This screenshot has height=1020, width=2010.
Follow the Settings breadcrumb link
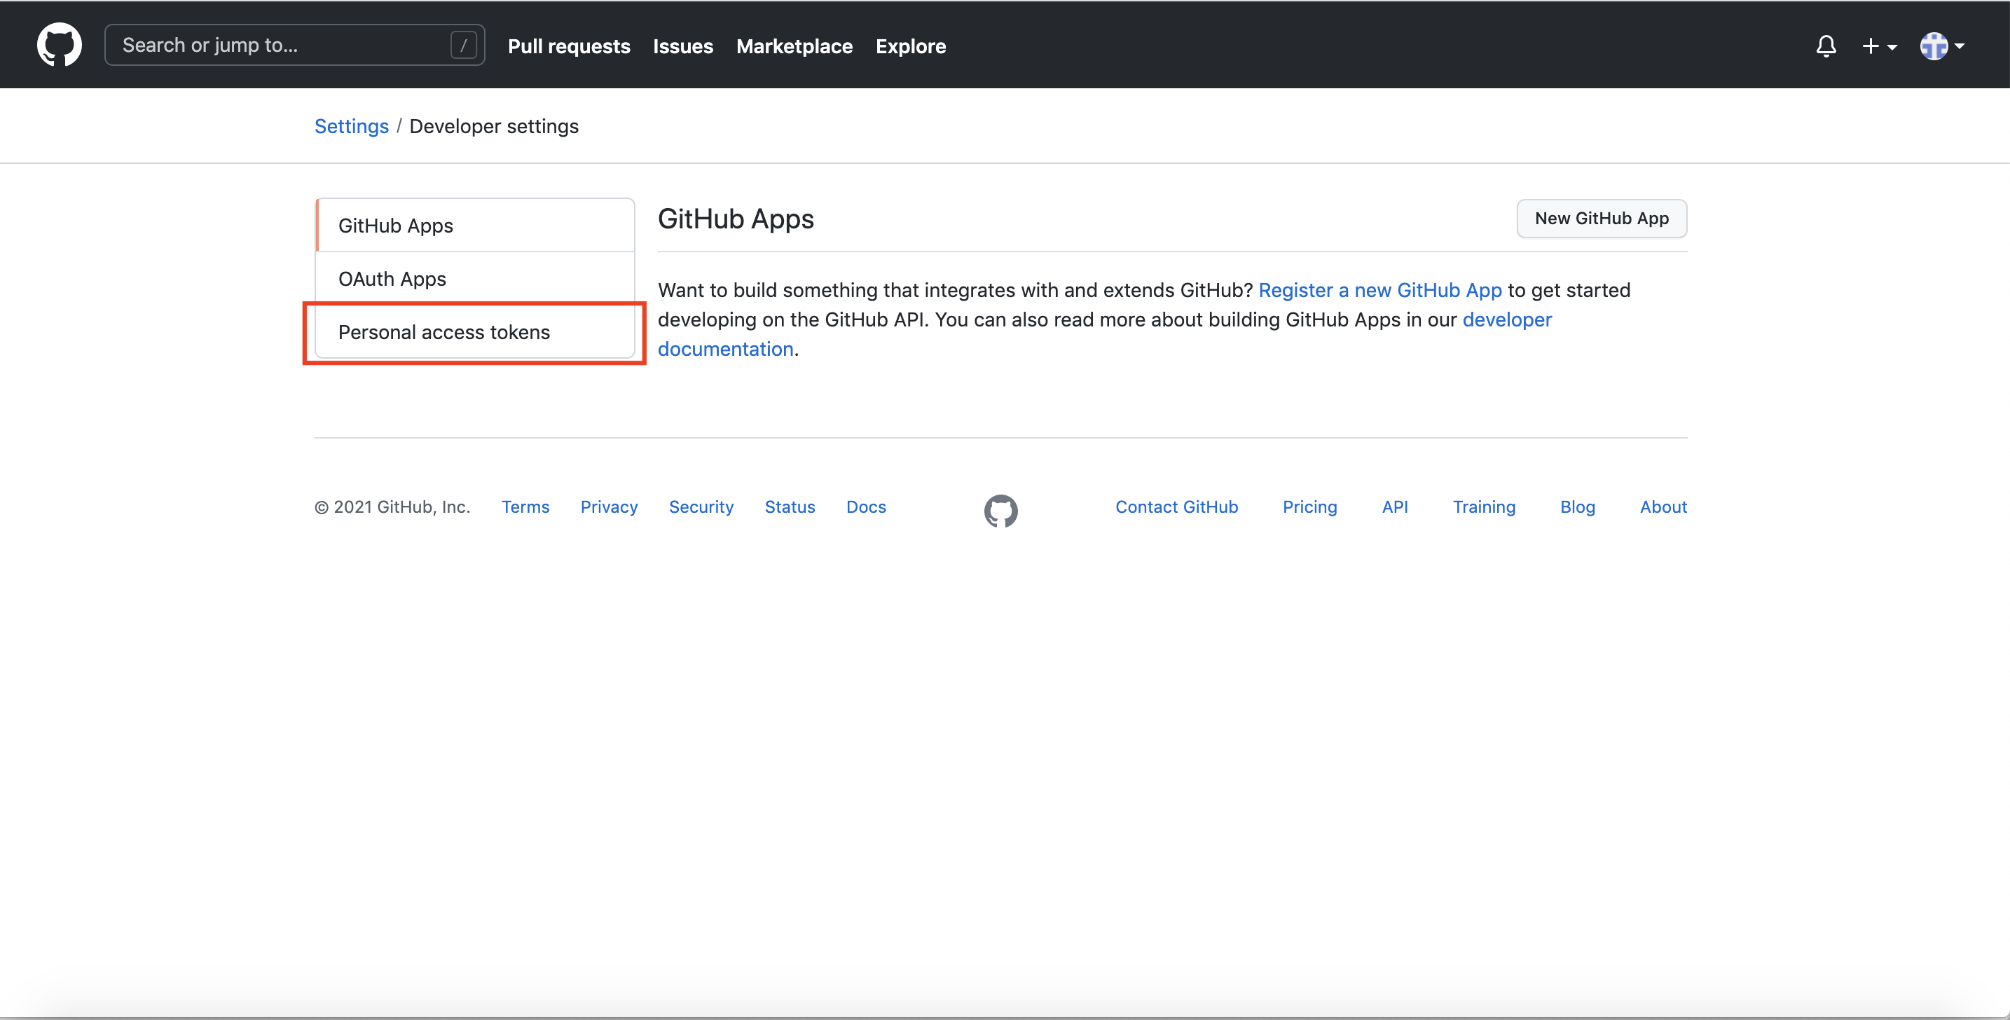pos(351,126)
